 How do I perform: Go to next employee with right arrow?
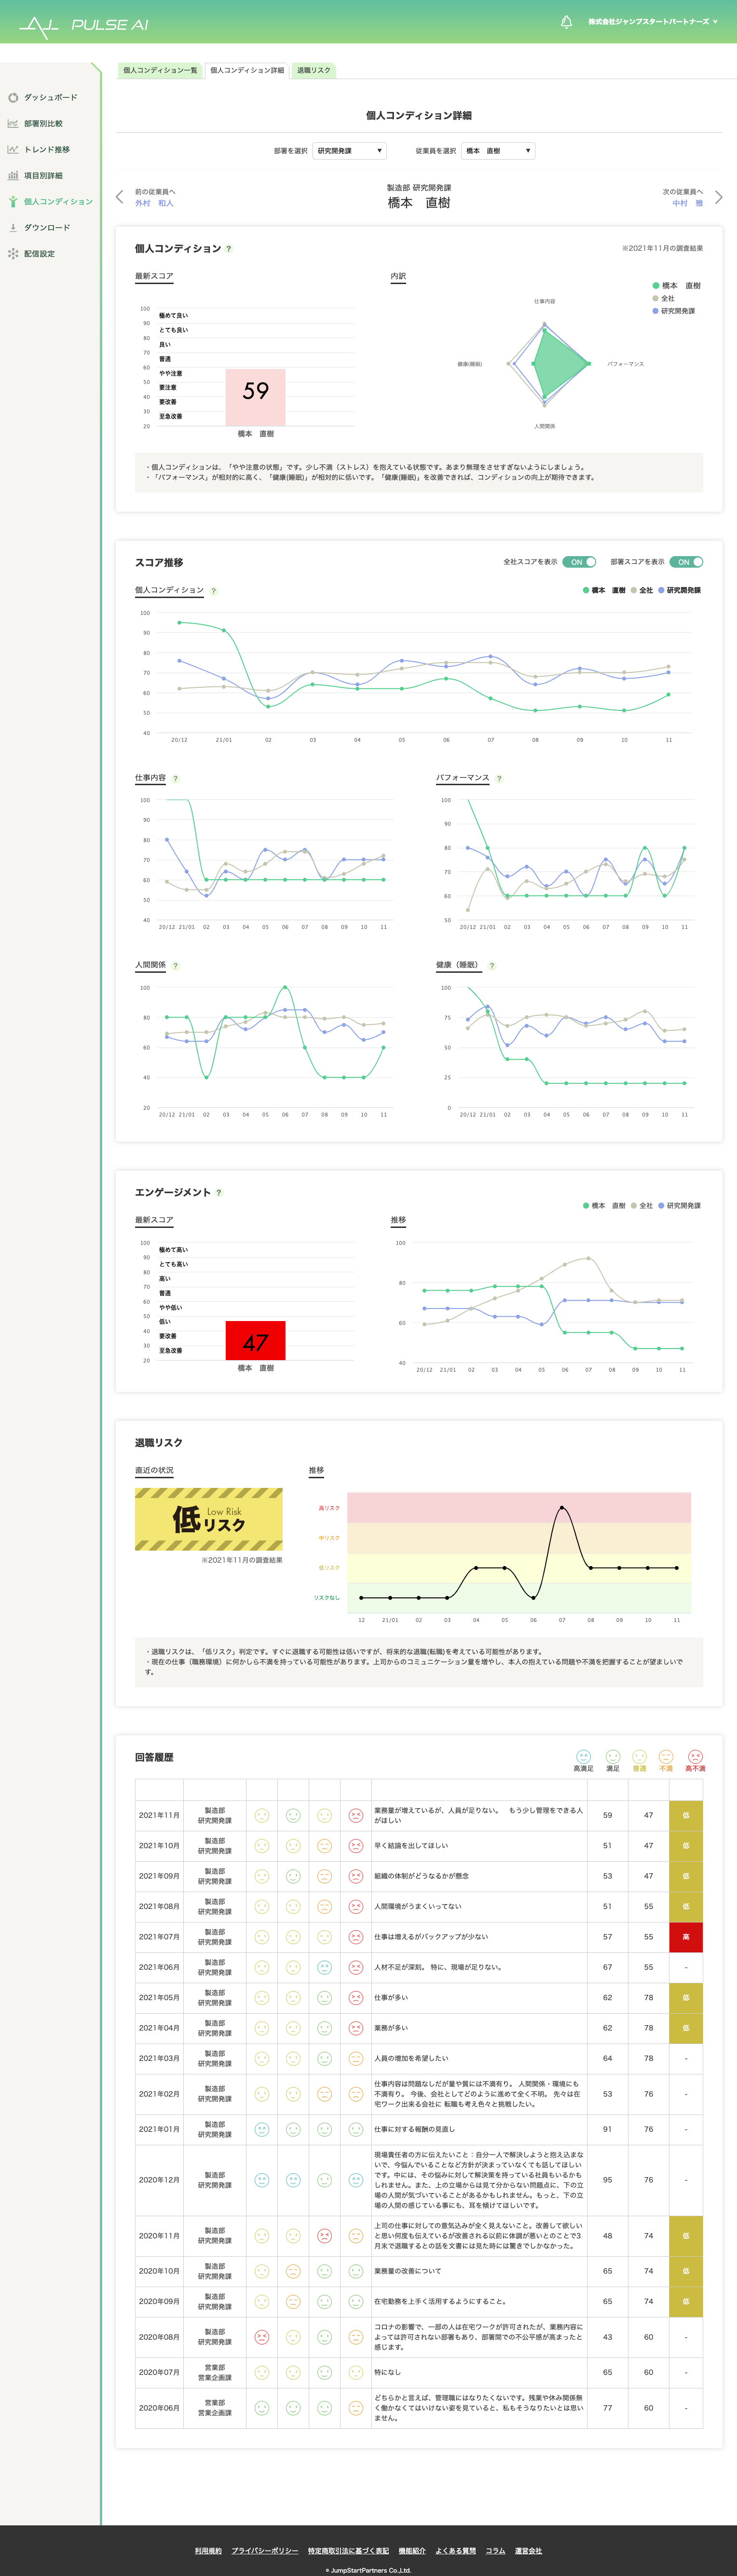tap(718, 197)
